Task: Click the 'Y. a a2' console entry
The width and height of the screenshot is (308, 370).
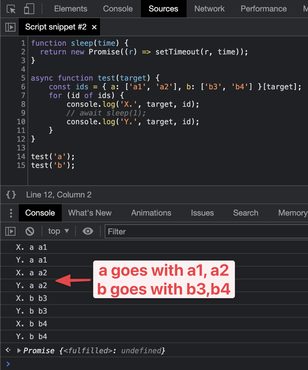Action: pos(154,285)
